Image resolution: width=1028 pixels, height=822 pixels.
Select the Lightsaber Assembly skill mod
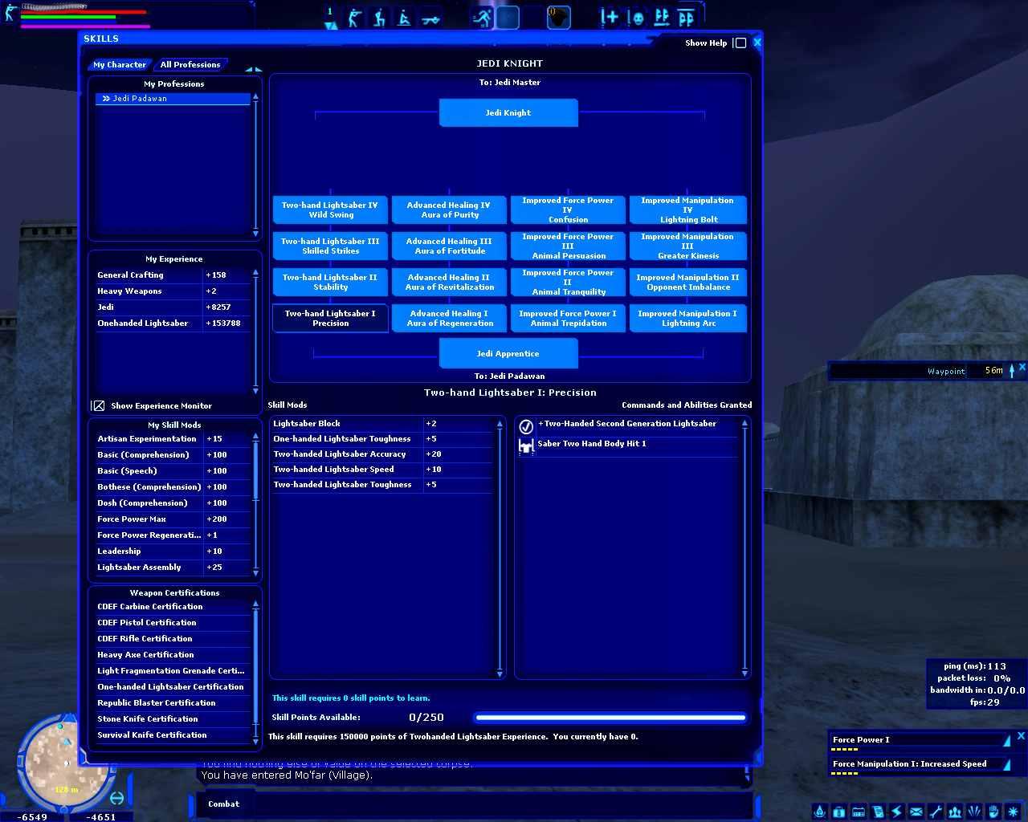point(173,568)
